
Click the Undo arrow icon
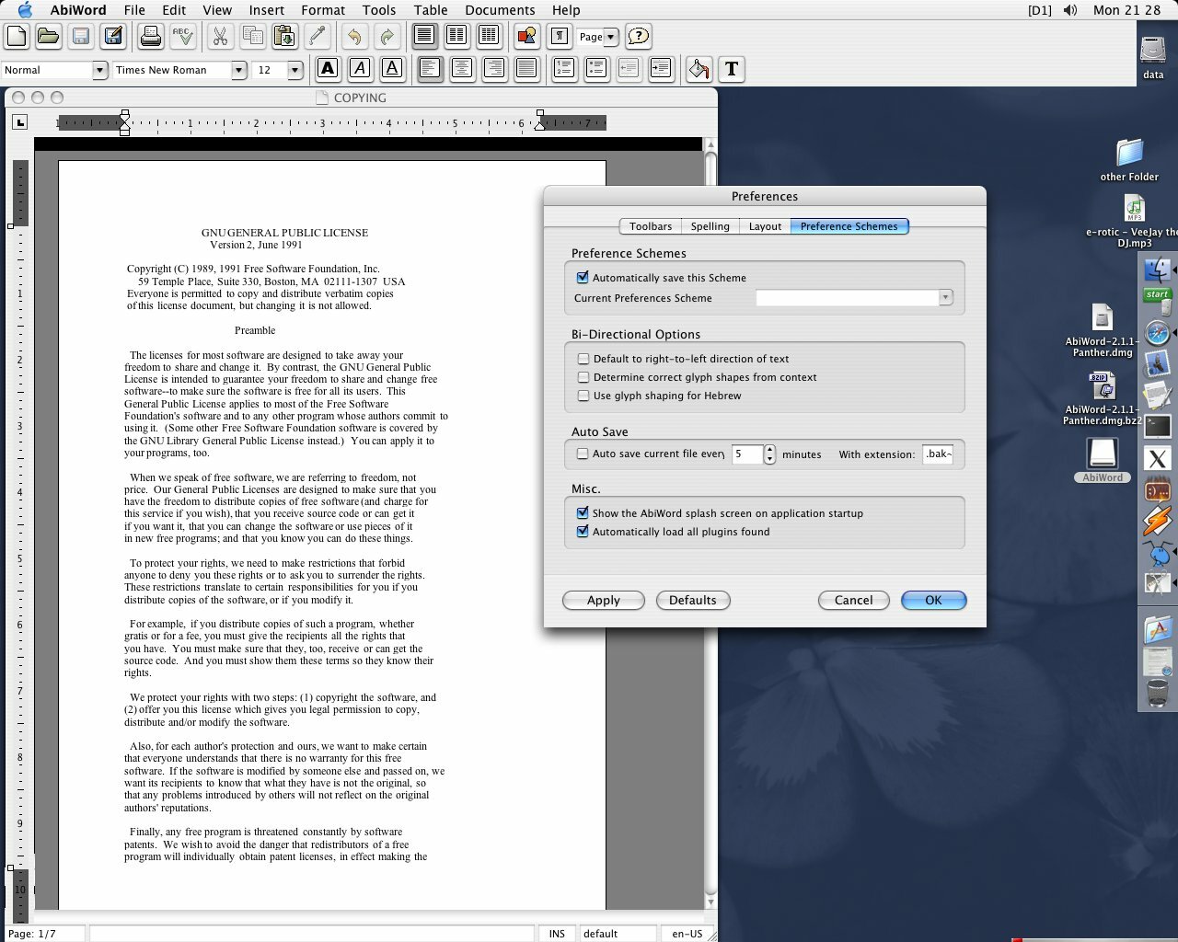[354, 37]
